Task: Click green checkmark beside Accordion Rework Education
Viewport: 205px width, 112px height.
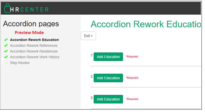Action: (x=6, y=40)
